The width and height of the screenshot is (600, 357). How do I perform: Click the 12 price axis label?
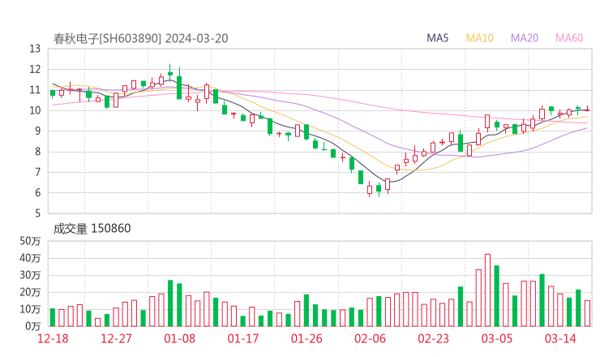click(x=35, y=69)
